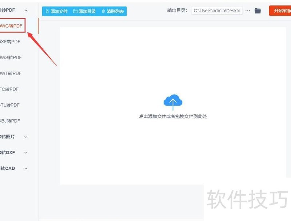Screen dimensions: 291x221
Task: Click the output directory path field
Action: point(216,11)
